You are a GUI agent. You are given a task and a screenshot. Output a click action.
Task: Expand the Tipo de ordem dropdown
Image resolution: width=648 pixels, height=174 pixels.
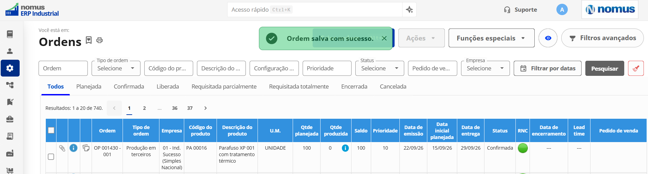116,68
